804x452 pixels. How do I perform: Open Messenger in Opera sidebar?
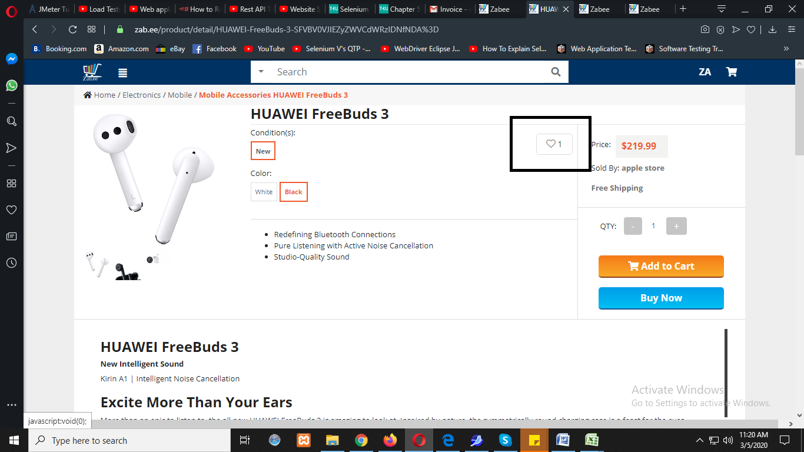12,59
